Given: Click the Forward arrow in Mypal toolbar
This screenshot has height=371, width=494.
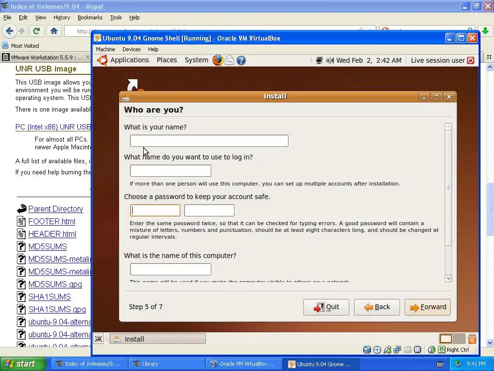Looking at the screenshot, I should click(x=21, y=31).
